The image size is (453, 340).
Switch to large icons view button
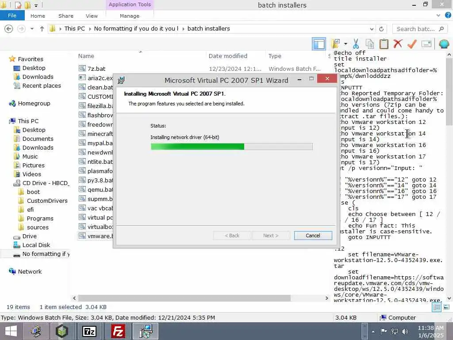tap(446, 307)
